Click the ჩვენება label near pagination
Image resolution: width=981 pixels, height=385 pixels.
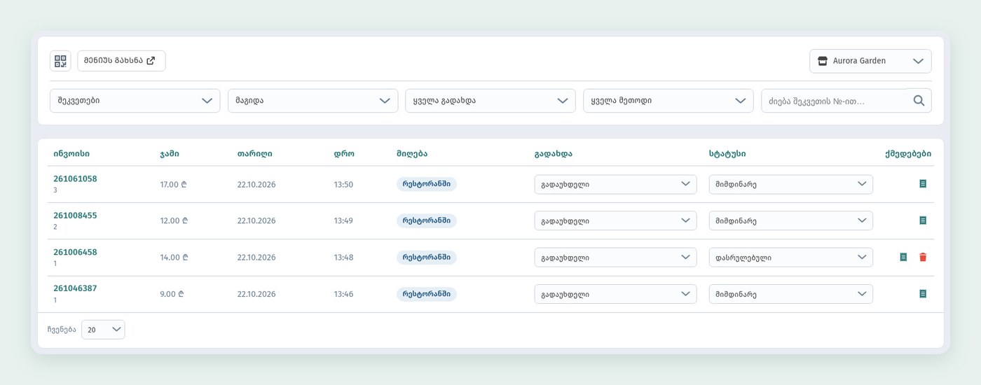coord(61,330)
